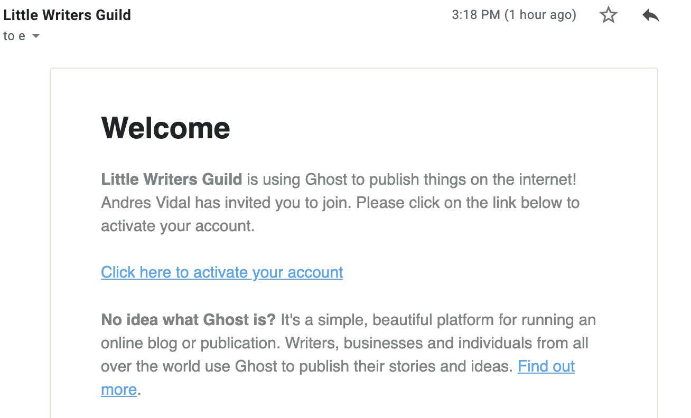The image size is (691, 418).
Task: Open the "Click here to activate your account" link
Action: pyautogui.click(x=222, y=272)
